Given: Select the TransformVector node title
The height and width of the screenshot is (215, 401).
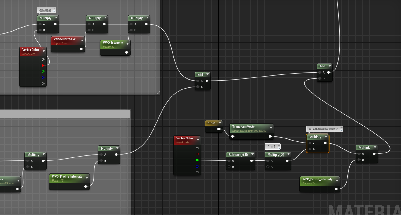Looking at the screenshot, I should pyautogui.click(x=244, y=126).
